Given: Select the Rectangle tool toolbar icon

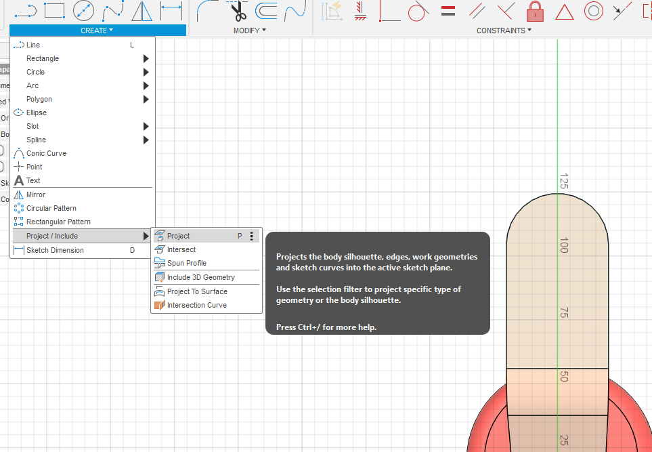Looking at the screenshot, I should point(54,10).
